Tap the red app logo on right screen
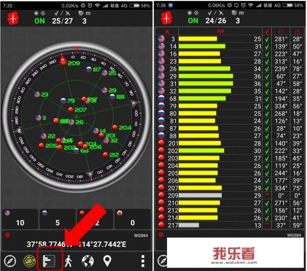307x271 pixels. click(x=166, y=18)
